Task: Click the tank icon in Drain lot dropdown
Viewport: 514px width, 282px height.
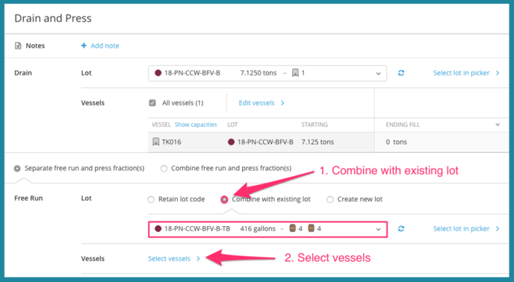Action: click(295, 72)
